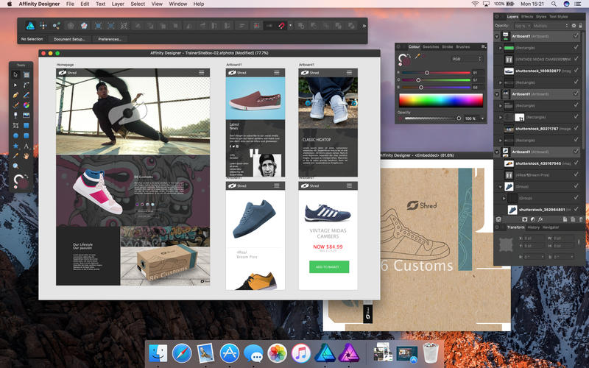Pick the colour picker eyedropper in Colour panel
The image size is (589, 368).
pos(417,57)
